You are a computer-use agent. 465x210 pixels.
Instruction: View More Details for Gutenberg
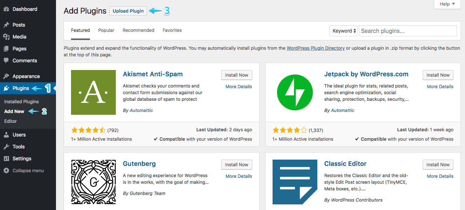point(239,176)
